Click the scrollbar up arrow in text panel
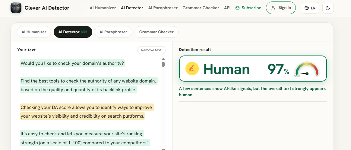Screen dimensions: 351x150 click(x=163, y=59)
